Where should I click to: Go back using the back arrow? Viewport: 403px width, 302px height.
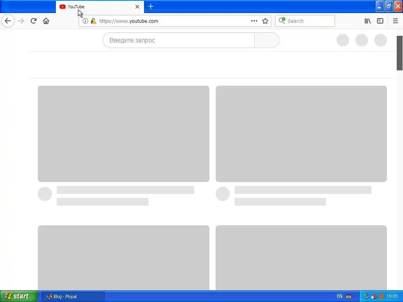[8, 21]
